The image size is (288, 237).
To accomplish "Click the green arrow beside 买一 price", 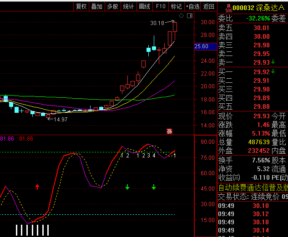I will click(273, 71).
